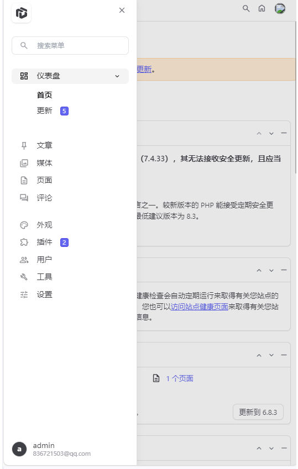
Task: Open the 媒体 library icon
Action: 24,163
